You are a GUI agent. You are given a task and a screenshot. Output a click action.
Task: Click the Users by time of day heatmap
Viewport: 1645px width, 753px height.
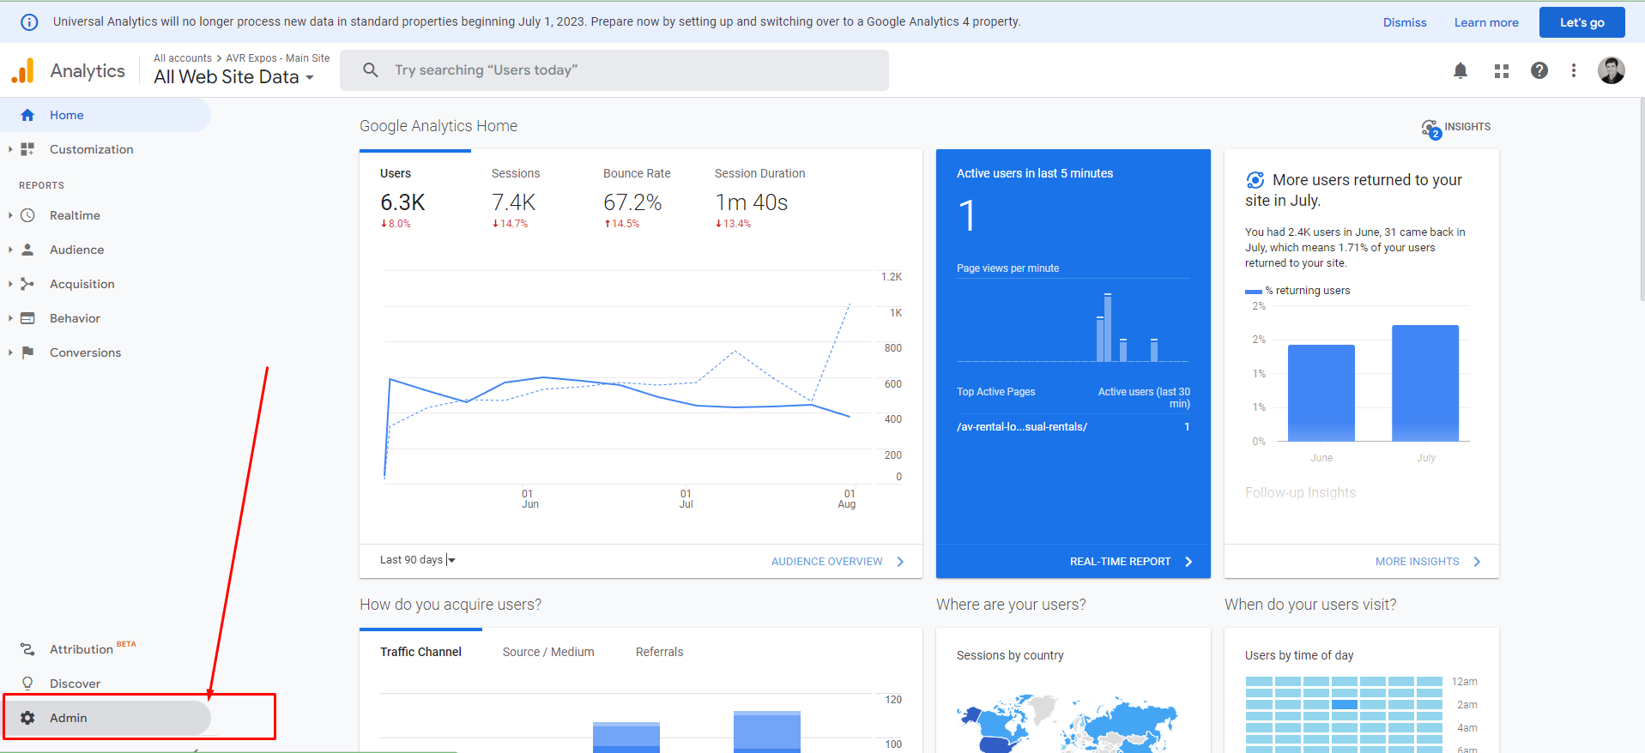(1345, 714)
